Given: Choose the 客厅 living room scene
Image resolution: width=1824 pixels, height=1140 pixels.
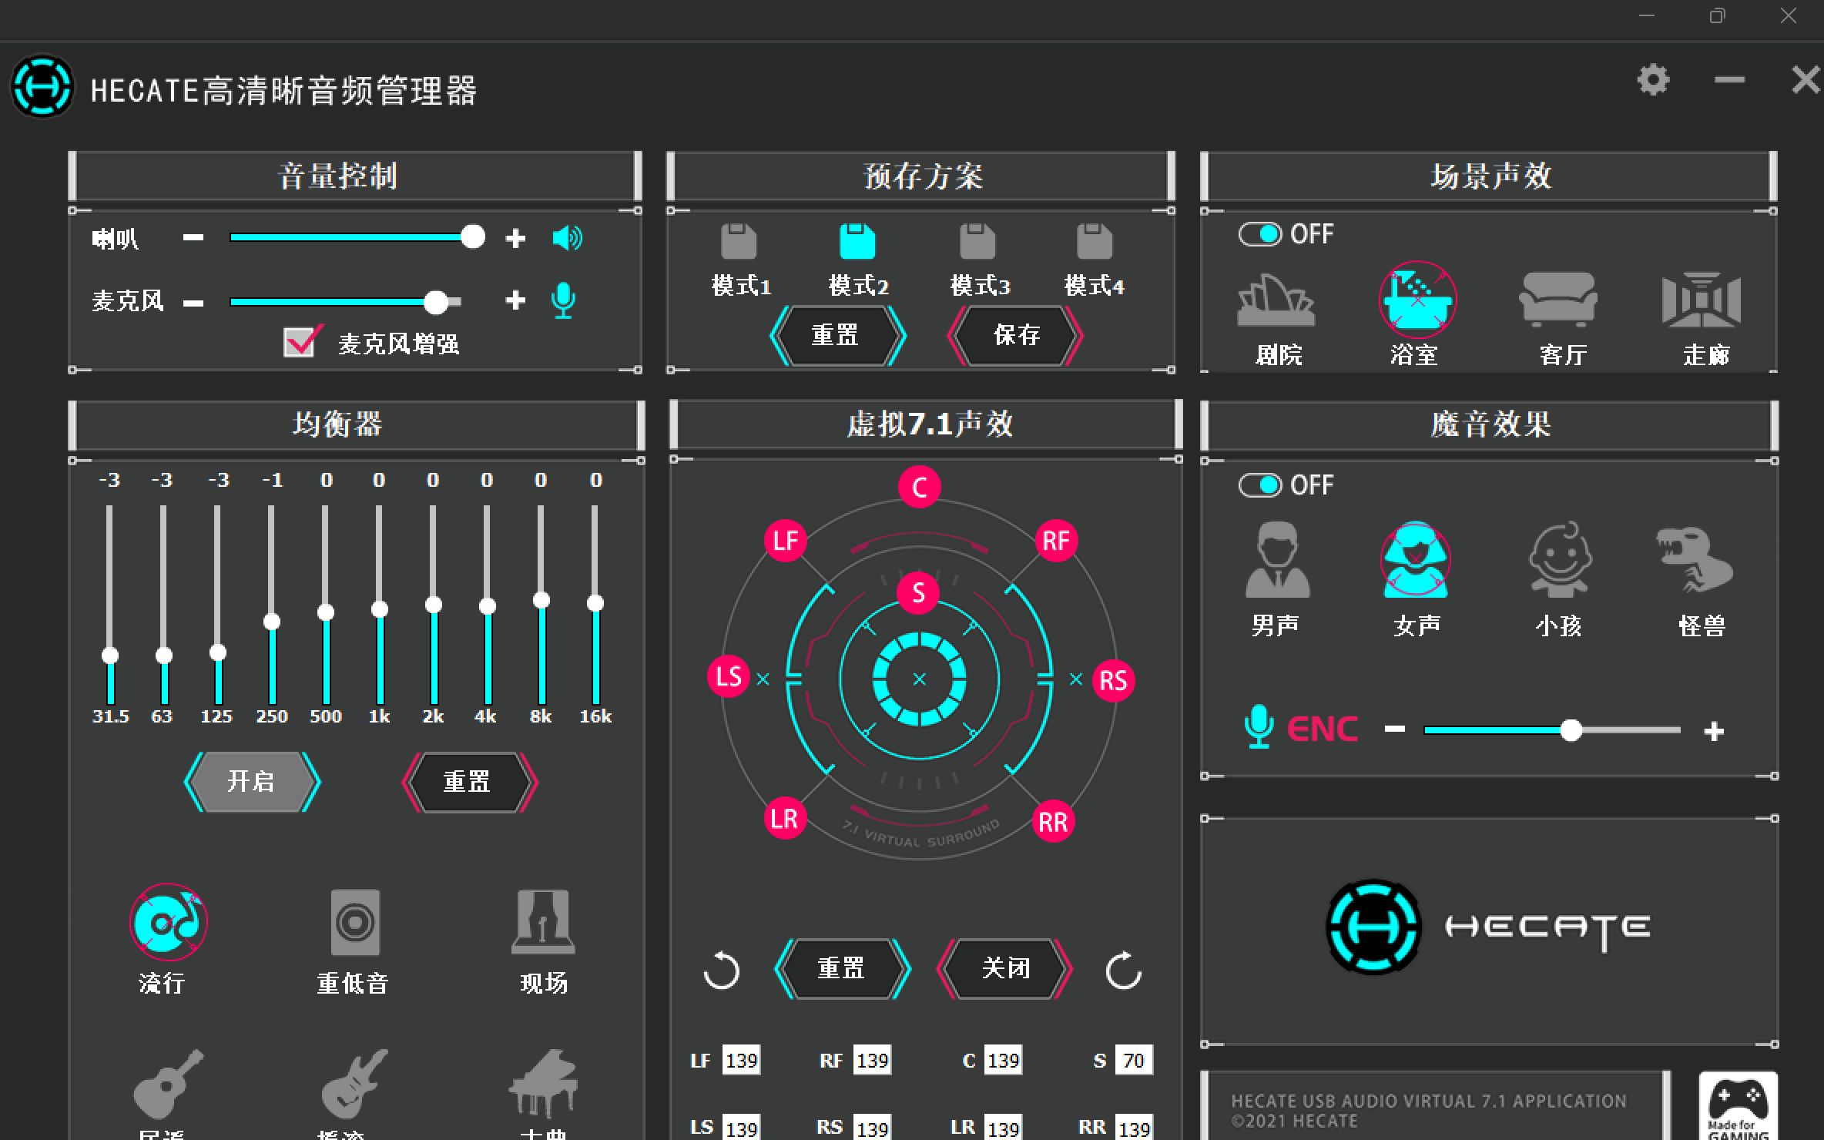Looking at the screenshot, I should pos(1558,299).
